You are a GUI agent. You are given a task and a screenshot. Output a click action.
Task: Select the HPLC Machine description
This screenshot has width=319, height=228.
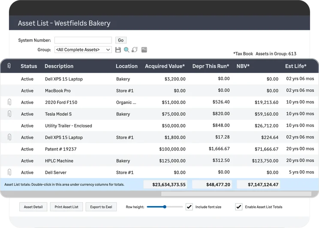59,161
